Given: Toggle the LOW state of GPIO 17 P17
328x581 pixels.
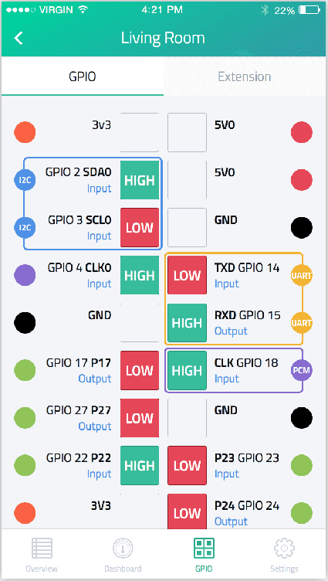Looking at the screenshot, I should (140, 370).
